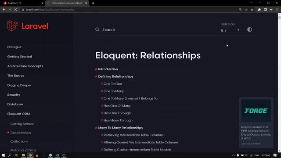Click the browser profile avatar
281x158 pixels.
[271, 10]
